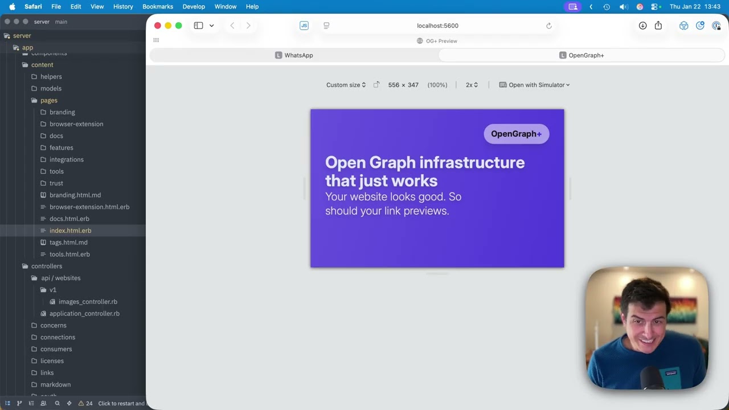This screenshot has width=729, height=410.
Task: Click the OpenGraph+ badge in the preview
Action: point(517,134)
